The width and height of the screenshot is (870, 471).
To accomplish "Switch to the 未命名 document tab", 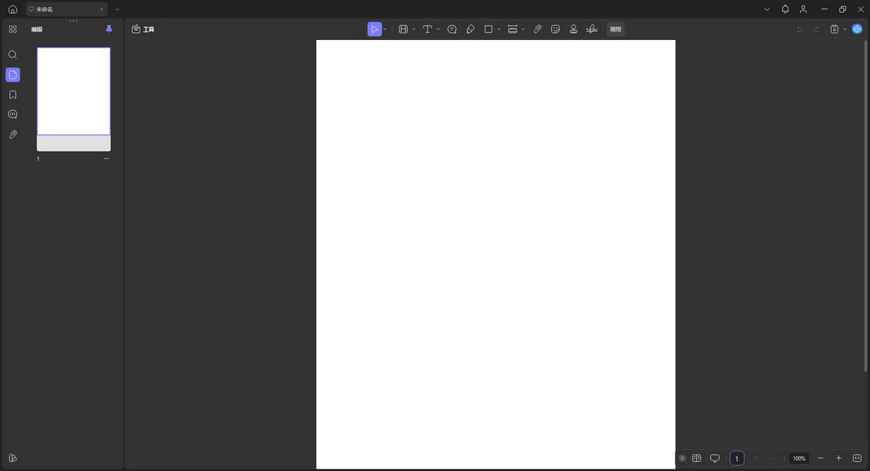I will 60,9.
